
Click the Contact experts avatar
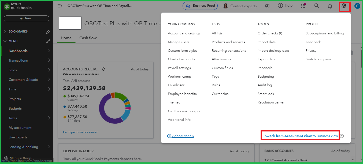pos(226,6)
